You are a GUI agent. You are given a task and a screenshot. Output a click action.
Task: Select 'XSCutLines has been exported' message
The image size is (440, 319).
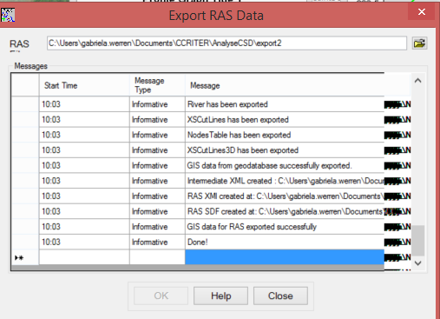(285, 120)
